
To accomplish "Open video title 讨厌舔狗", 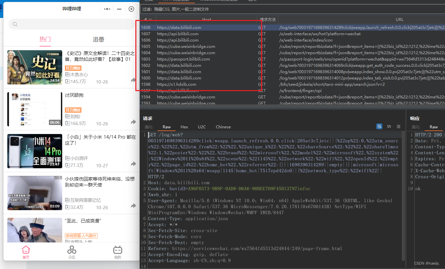I will point(74,95).
